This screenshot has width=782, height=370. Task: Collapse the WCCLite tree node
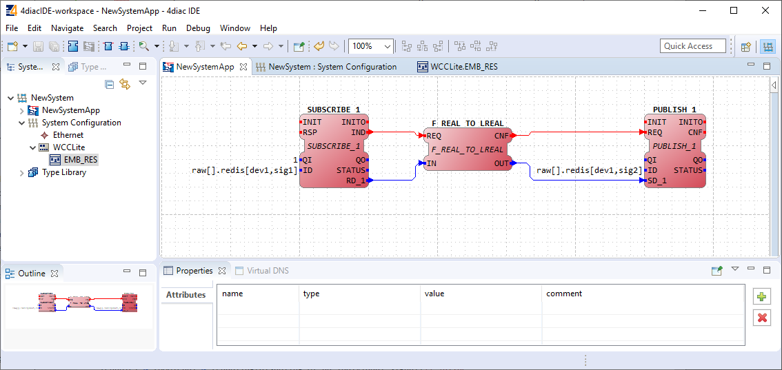[x=32, y=147]
